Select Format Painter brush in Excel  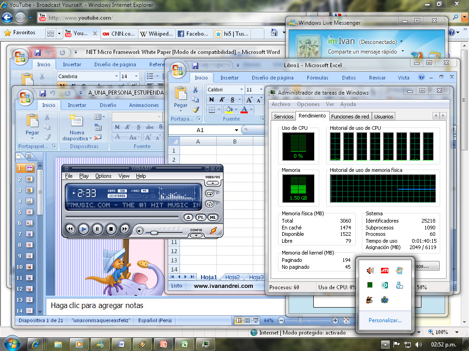[x=196, y=110]
